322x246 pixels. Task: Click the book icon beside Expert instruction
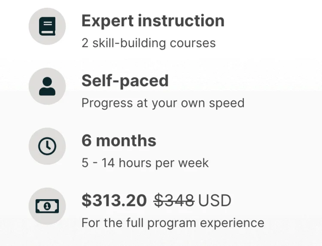47,26
